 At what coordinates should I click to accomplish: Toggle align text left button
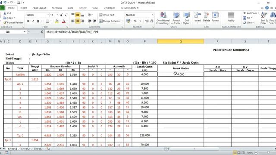pos(73,21)
